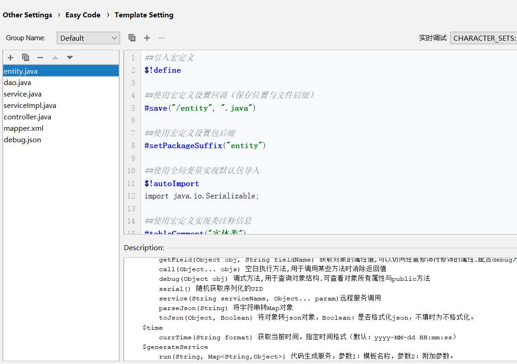Screen dimensions: 517x364
Task: Select debug.json template
Action: tap(61, 139)
